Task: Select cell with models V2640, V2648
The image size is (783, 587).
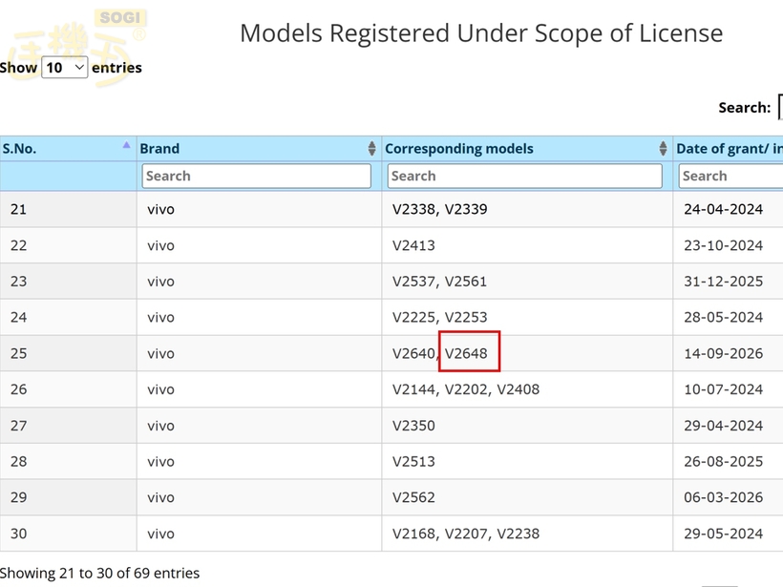Action: (527, 353)
